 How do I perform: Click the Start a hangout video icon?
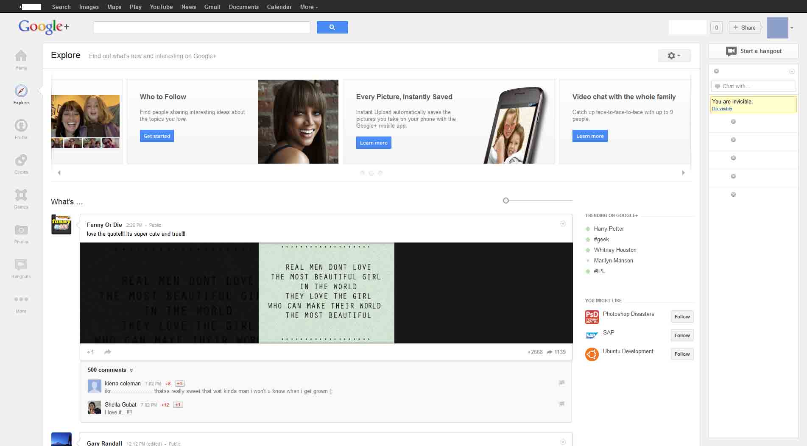click(x=731, y=51)
